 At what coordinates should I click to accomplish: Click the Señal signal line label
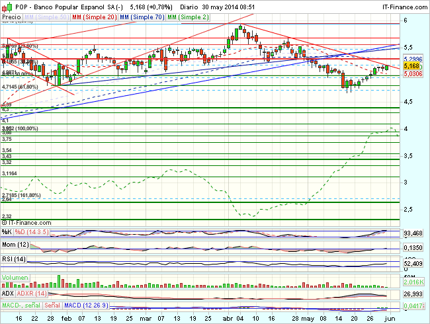(x=52, y=305)
